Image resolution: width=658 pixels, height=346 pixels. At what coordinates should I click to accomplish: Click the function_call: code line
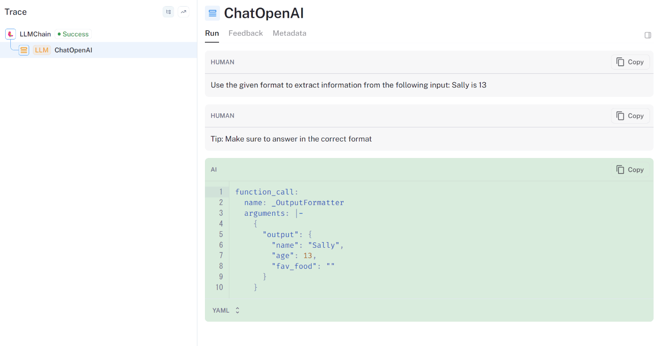point(267,192)
